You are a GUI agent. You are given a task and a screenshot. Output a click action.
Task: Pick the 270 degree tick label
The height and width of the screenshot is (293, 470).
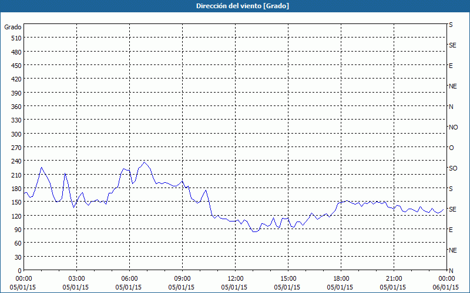click(16, 148)
